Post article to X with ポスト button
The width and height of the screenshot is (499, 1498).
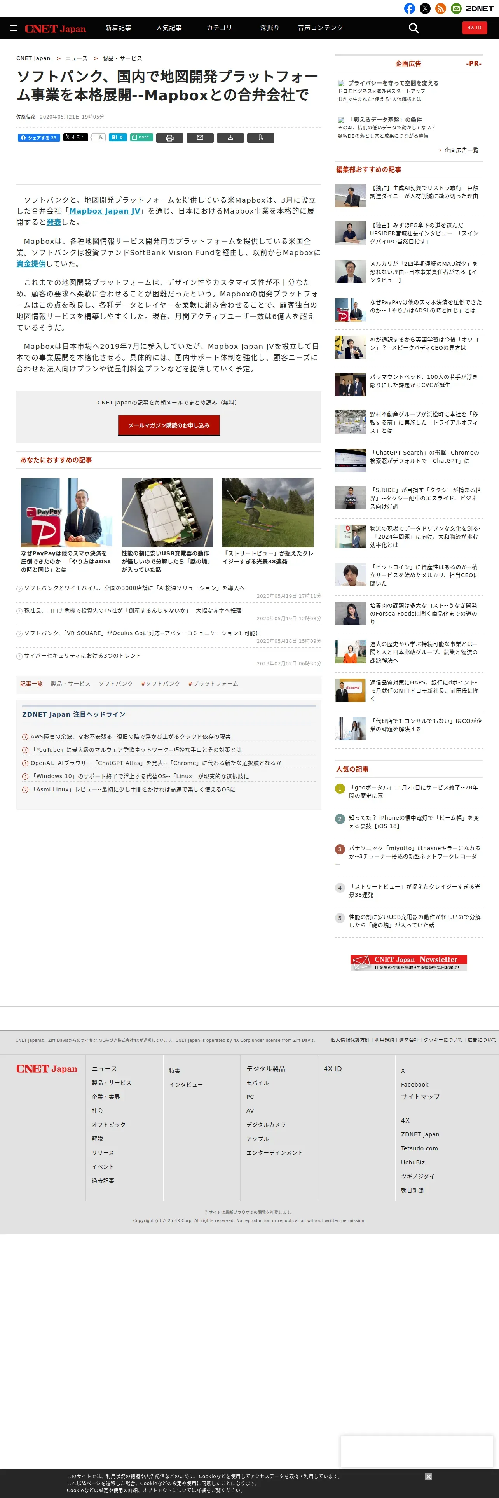click(75, 137)
